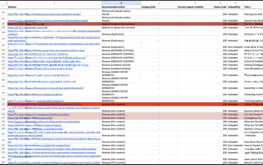The height and width of the screenshot is (165, 263).
Task: Click 'Industrial Disabilit' title in row 236
Action: pyautogui.click(x=253, y=61)
